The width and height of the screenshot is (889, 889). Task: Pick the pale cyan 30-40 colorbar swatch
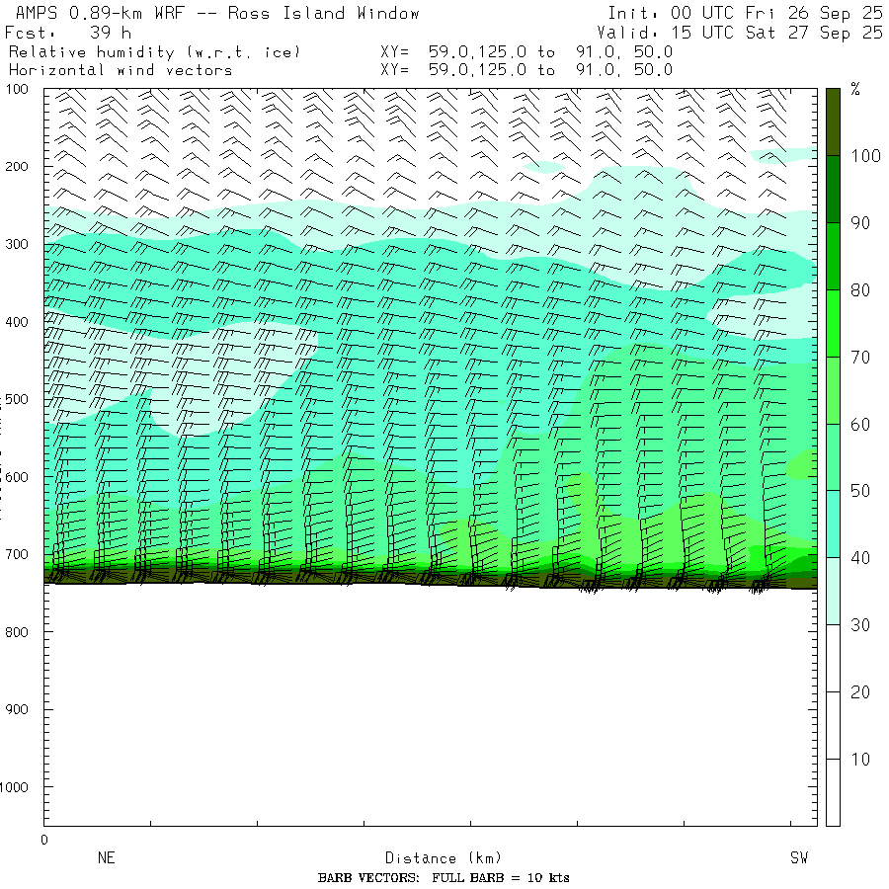833,592
